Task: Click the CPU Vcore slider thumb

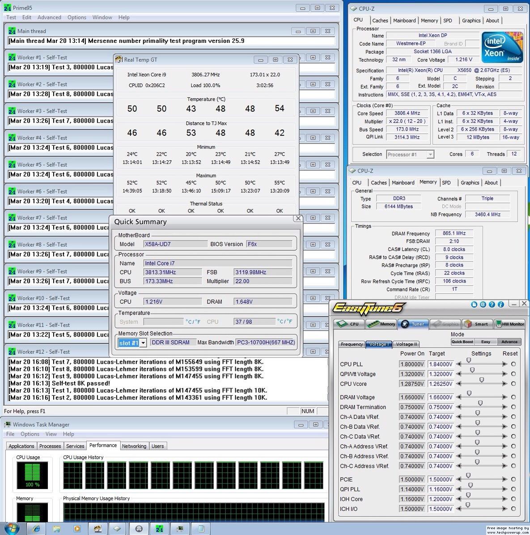Action: coord(482,380)
